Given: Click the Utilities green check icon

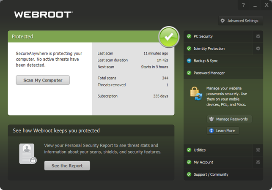Looking at the screenshot, I should click(x=189, y=150).
